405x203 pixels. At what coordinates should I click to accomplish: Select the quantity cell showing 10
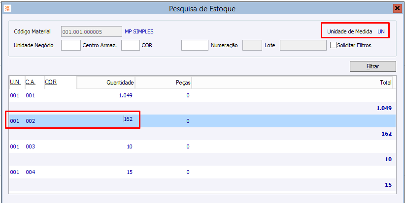[x=130, y=147]
